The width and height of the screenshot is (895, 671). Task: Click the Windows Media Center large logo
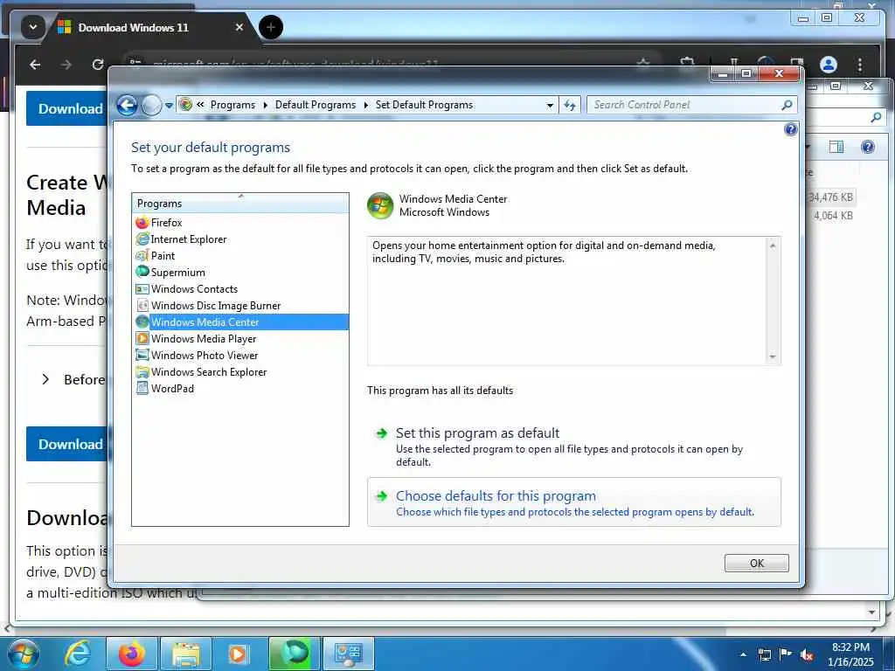(x=380, y=206)
